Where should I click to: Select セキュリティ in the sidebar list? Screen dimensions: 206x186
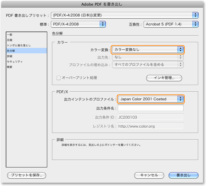coord(14,62)
